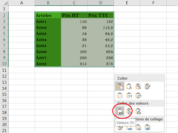Click the Prix HT header cell

pyautogui.click(x=74, y=15)
